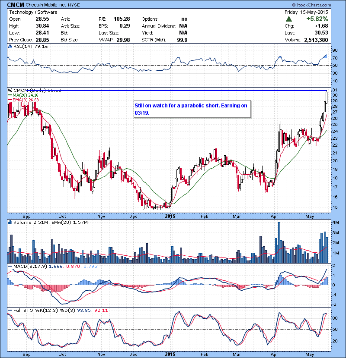Click the Ask Size label

[70, 26]
